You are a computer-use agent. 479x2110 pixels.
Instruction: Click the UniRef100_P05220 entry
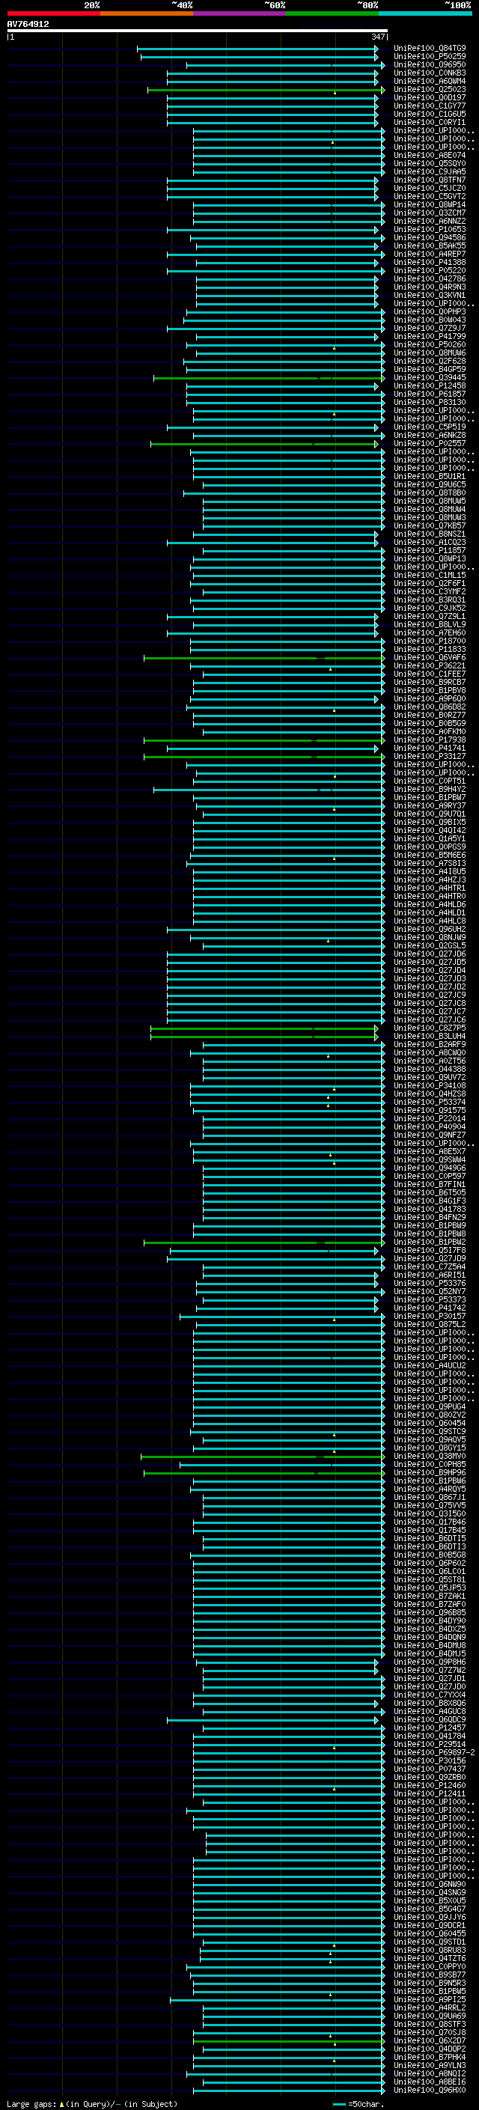[430, 270]
